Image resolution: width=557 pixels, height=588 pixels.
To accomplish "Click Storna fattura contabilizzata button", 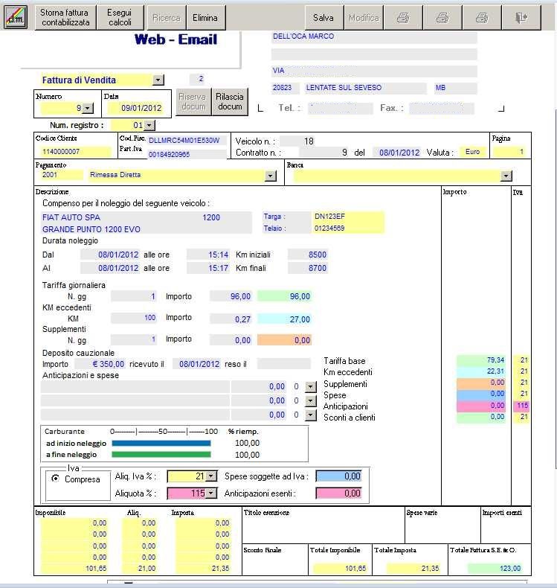I will pos(65,18).
